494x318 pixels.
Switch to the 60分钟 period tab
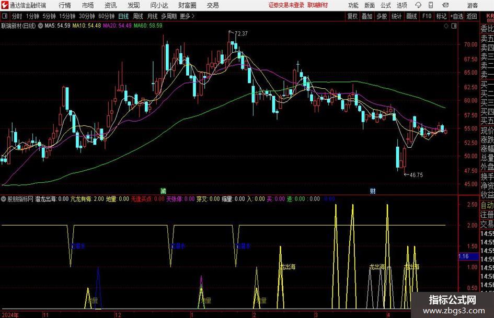pyautogui.click(x=106, y=16)
